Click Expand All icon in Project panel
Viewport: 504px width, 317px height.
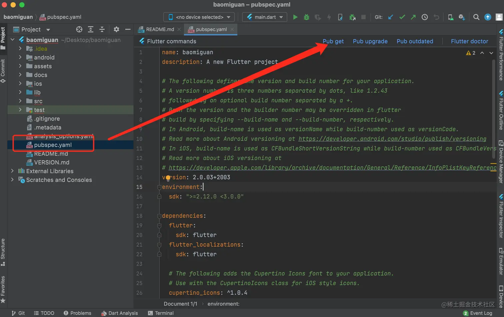coord(91,29)
